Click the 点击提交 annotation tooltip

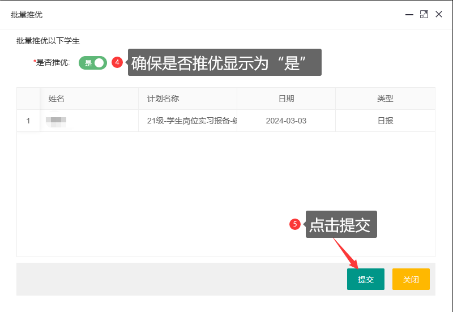(341, 225)
